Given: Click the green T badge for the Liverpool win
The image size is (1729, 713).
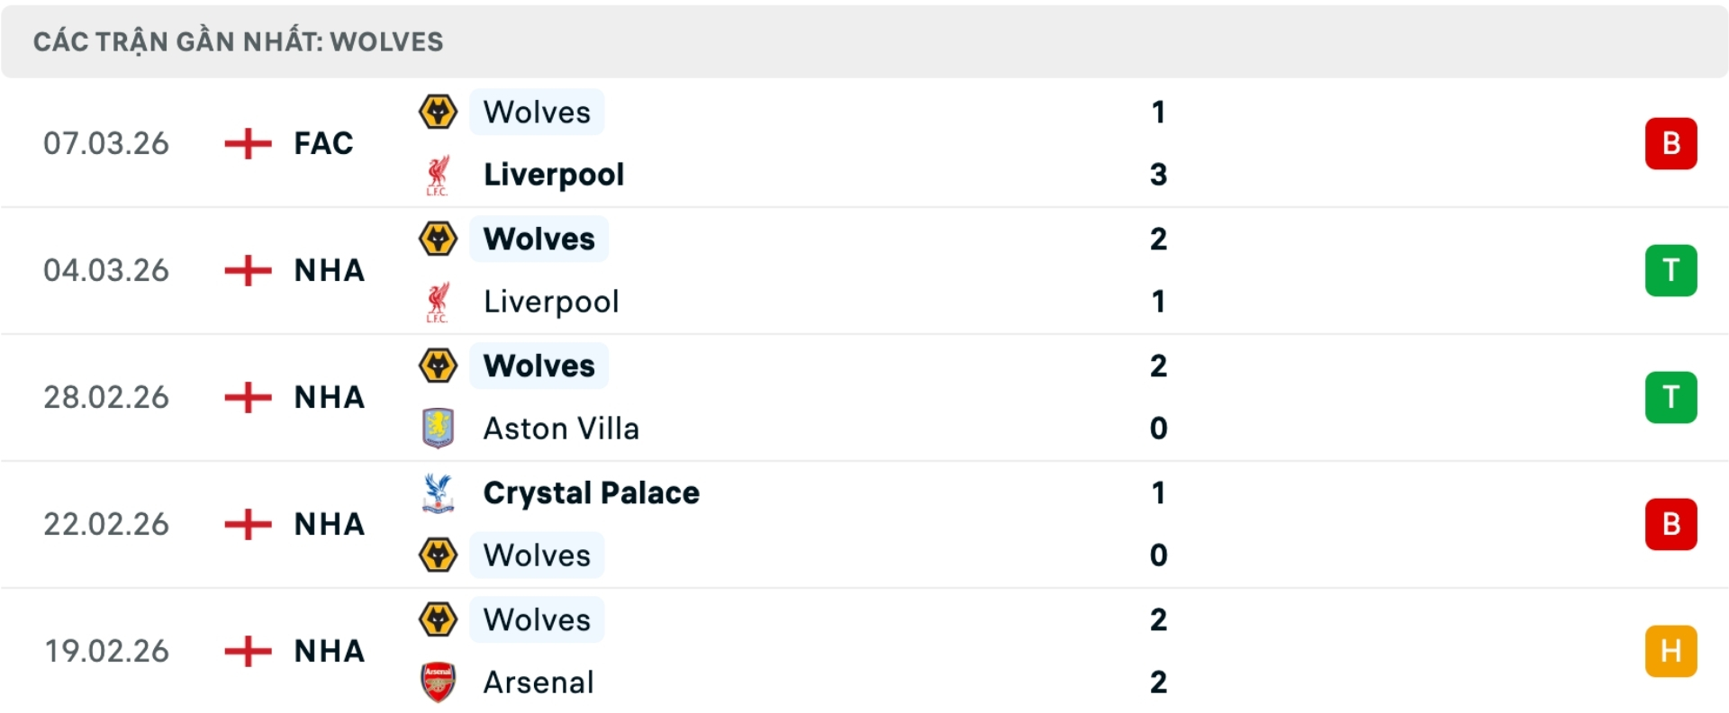Looking at the screenshot, I should (1670, 270).
